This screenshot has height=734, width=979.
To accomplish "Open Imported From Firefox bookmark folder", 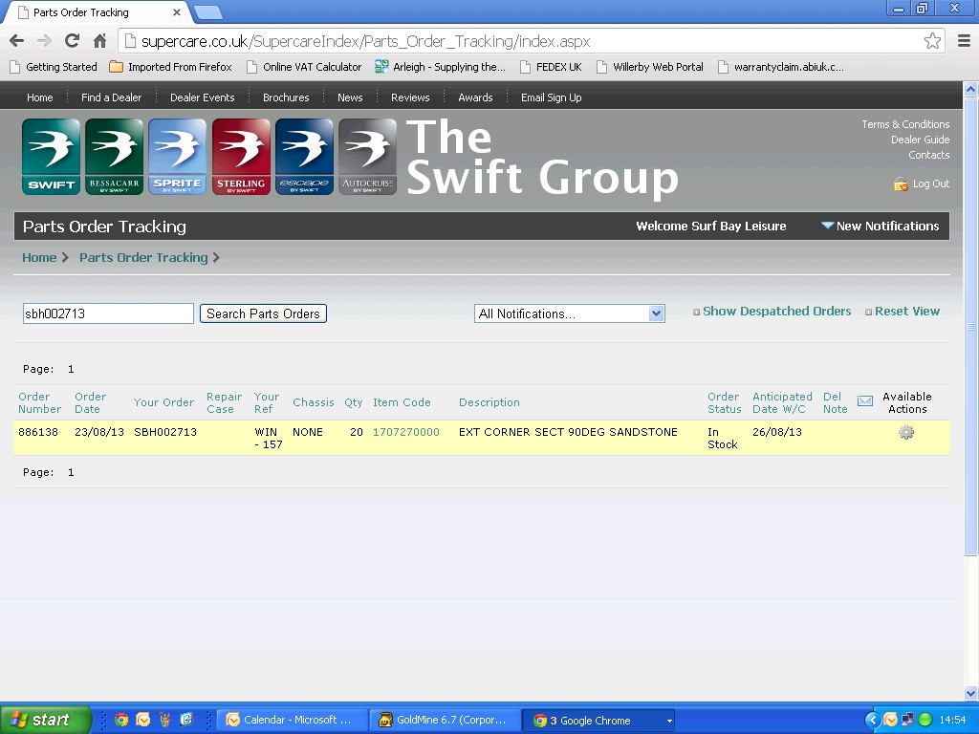I will click(170, 67).
